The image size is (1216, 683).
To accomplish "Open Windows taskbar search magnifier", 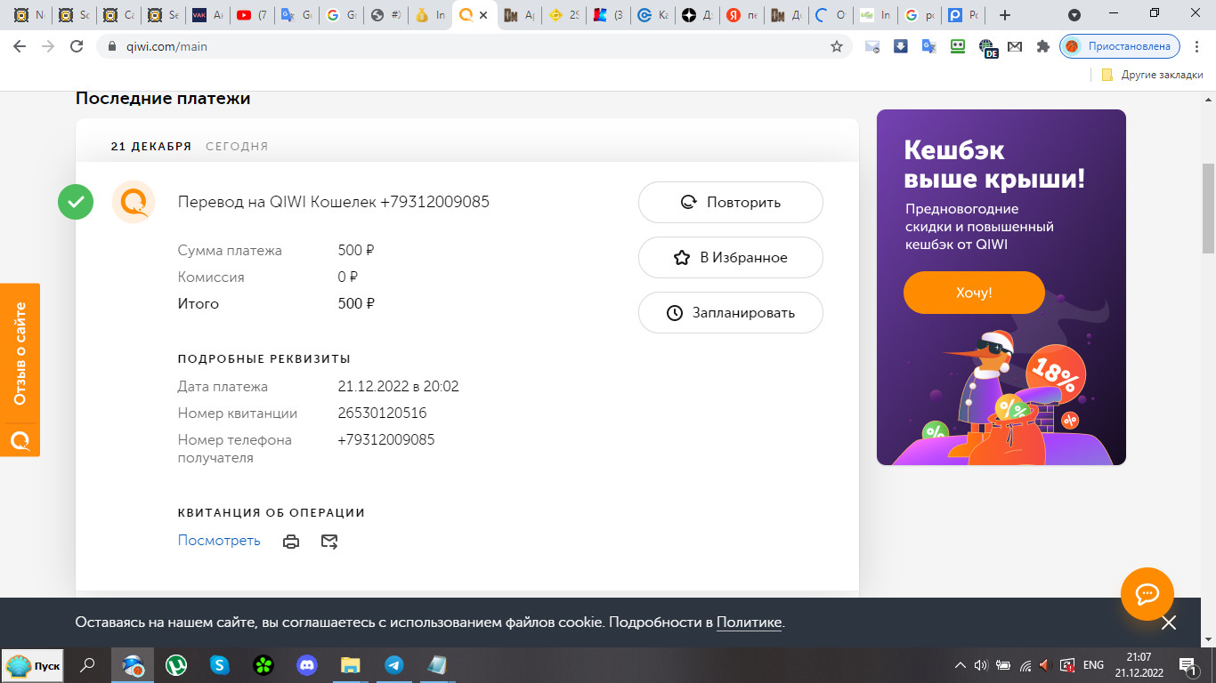I will point(88,665).
